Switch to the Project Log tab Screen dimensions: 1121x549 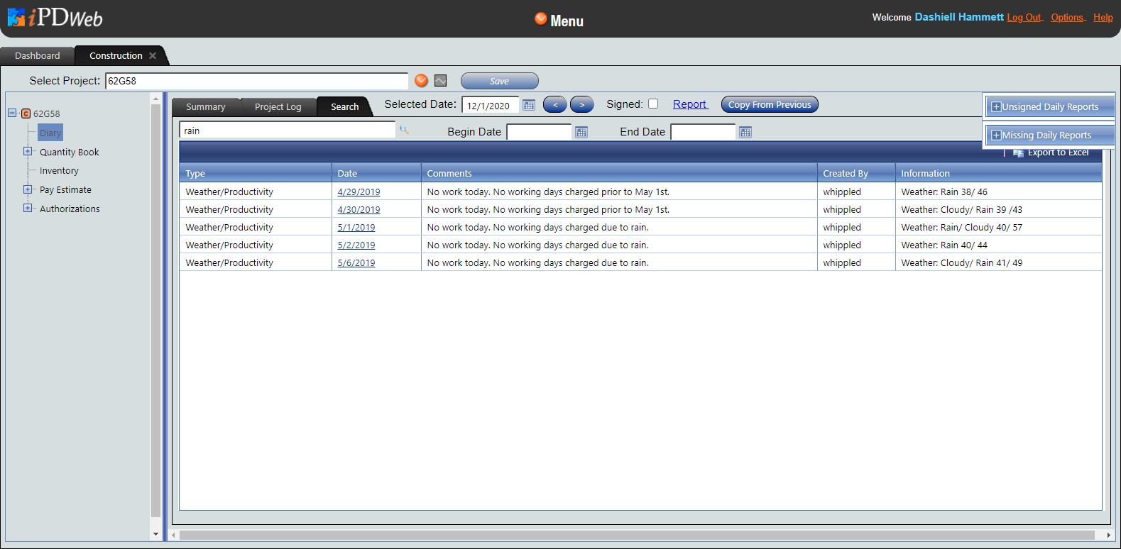(x=278, y=107)
